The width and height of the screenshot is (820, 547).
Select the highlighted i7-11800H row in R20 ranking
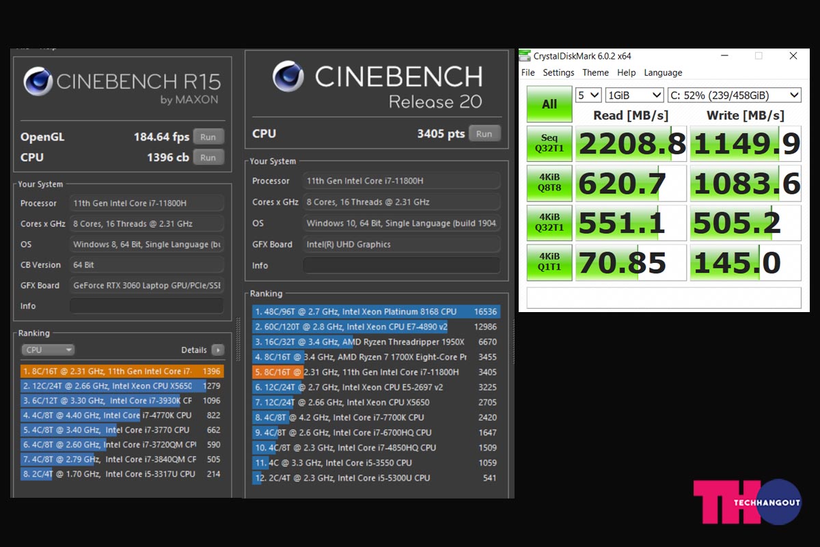click(x=376, y=372)
